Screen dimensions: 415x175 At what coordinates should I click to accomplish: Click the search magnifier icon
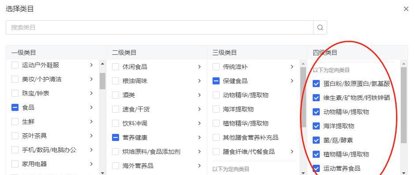click(320, 27)
